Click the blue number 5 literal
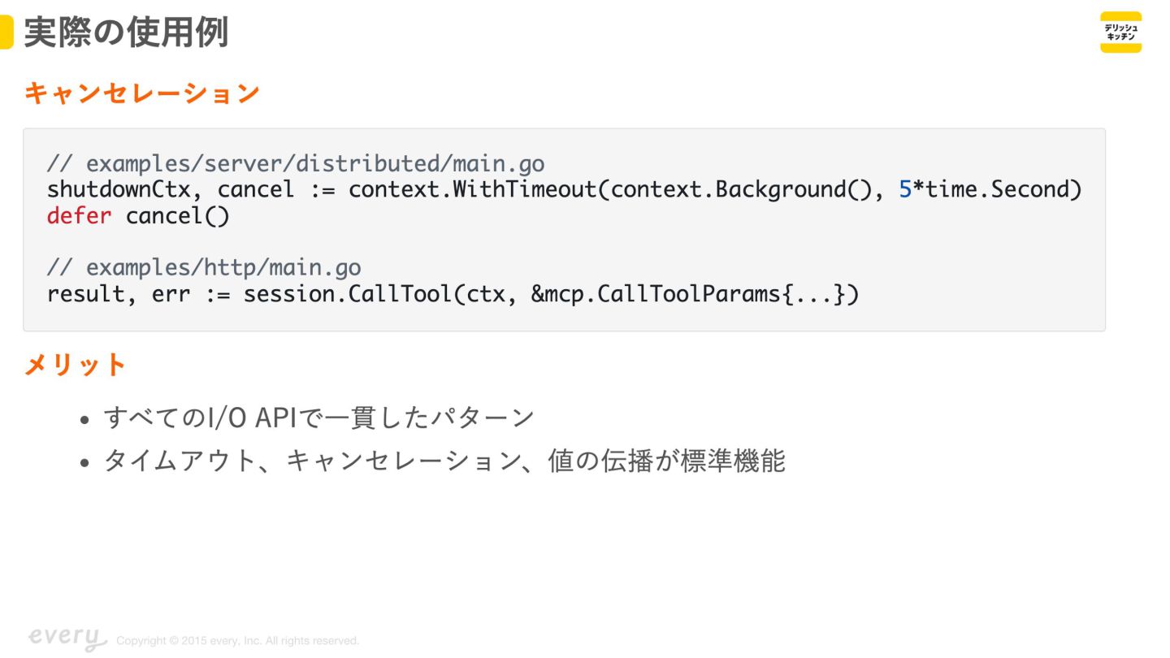The width and height of the screenshot is (1170, 658). point(905,190)
